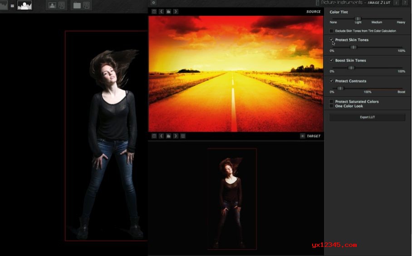Screen dimensions: 412x256
Task: Click the small target image preview
Action: [232, 199]
